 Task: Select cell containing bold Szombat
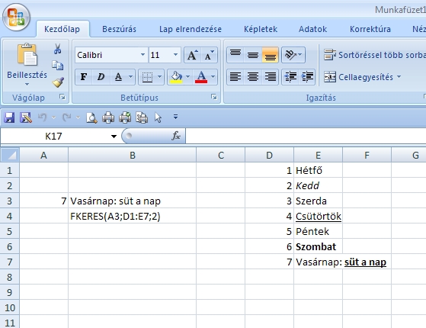[x=318, y=246]
